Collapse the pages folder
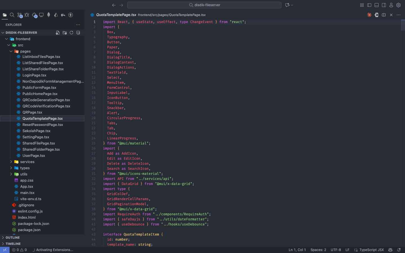The width and height of the screenshot is (405, 253). click(x=11, y=51)
